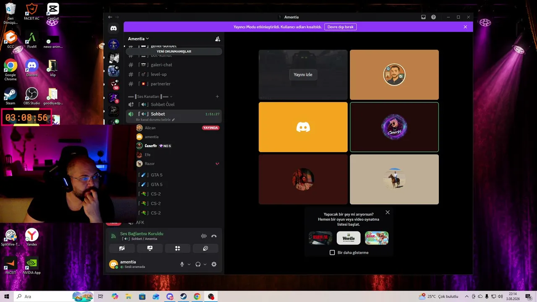Viewport: 537px width, 302px height.
Task: Open Steam from the taskbar
Action: click(x=183, y=297)
